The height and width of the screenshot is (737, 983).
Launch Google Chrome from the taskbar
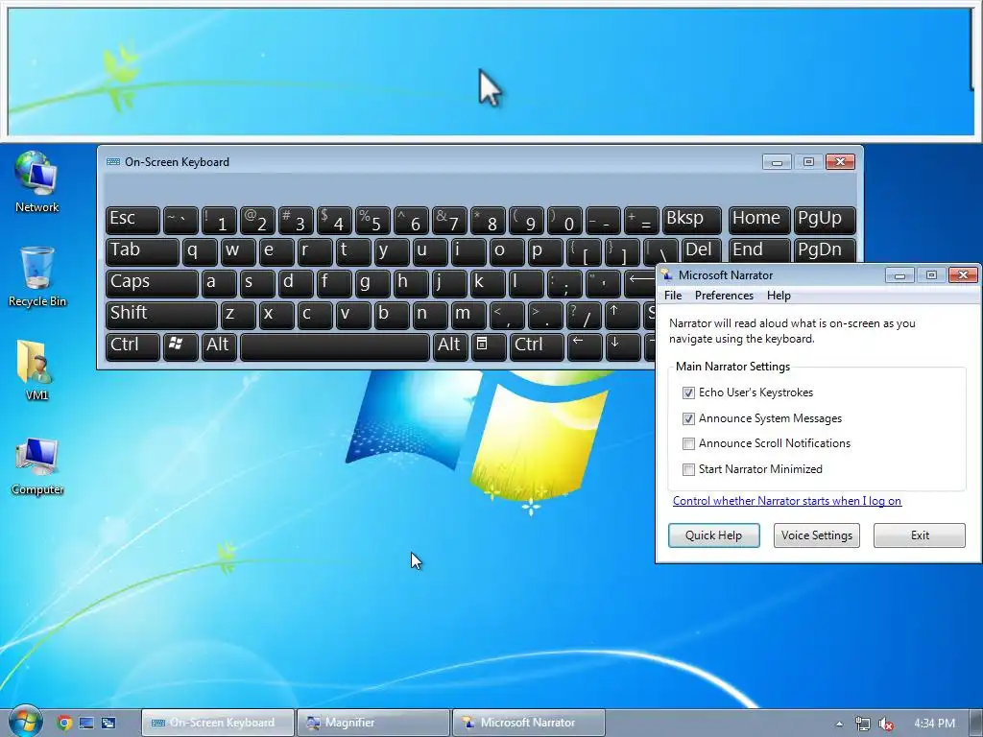pyautogui.click(x=64, y=723)
